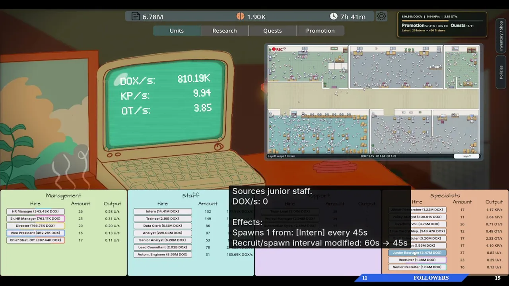
Task: Hire a Vice President
Action: pyautogui.click(x=35, y=233)
